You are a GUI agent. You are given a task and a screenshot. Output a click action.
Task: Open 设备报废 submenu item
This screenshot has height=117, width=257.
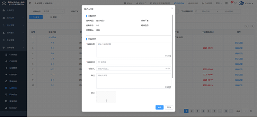(13, 94)
